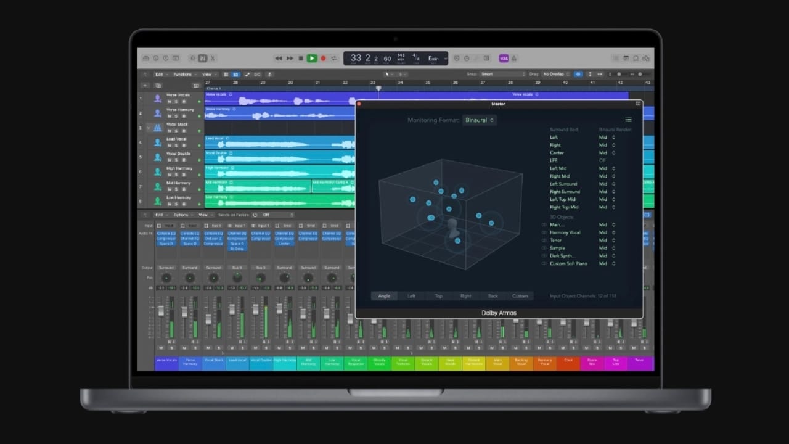Screen dimensions: 789x444
Task: Toggle visibility eye for Harmony Vocal object
Action: click(x=544, y=232)
